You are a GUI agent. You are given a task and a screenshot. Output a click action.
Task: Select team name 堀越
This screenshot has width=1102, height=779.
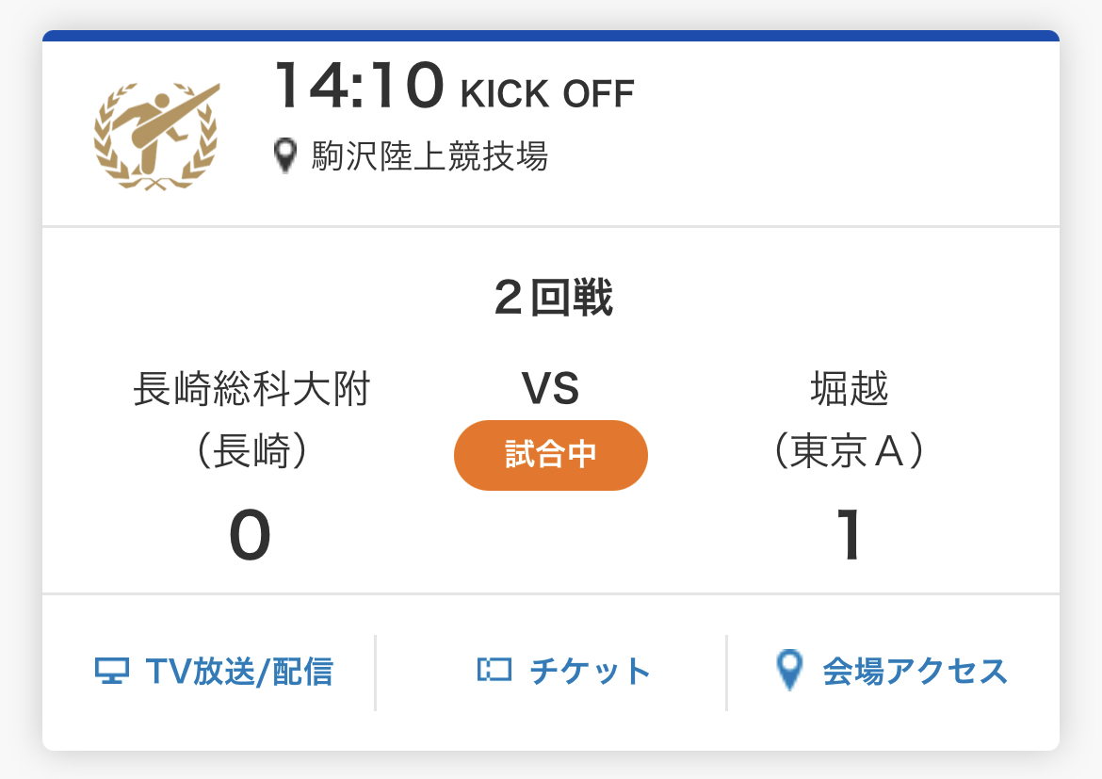coord(850,389)
